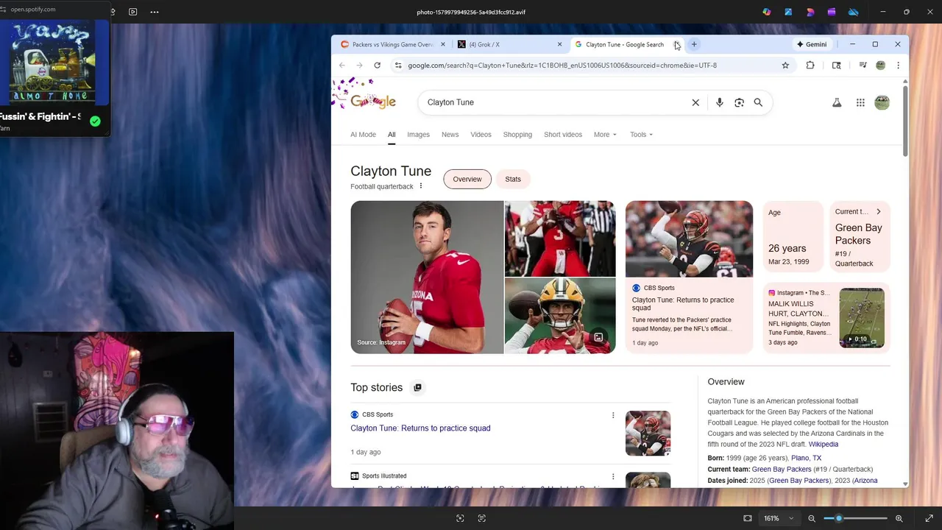Open Google account avatar

[882, 102]
